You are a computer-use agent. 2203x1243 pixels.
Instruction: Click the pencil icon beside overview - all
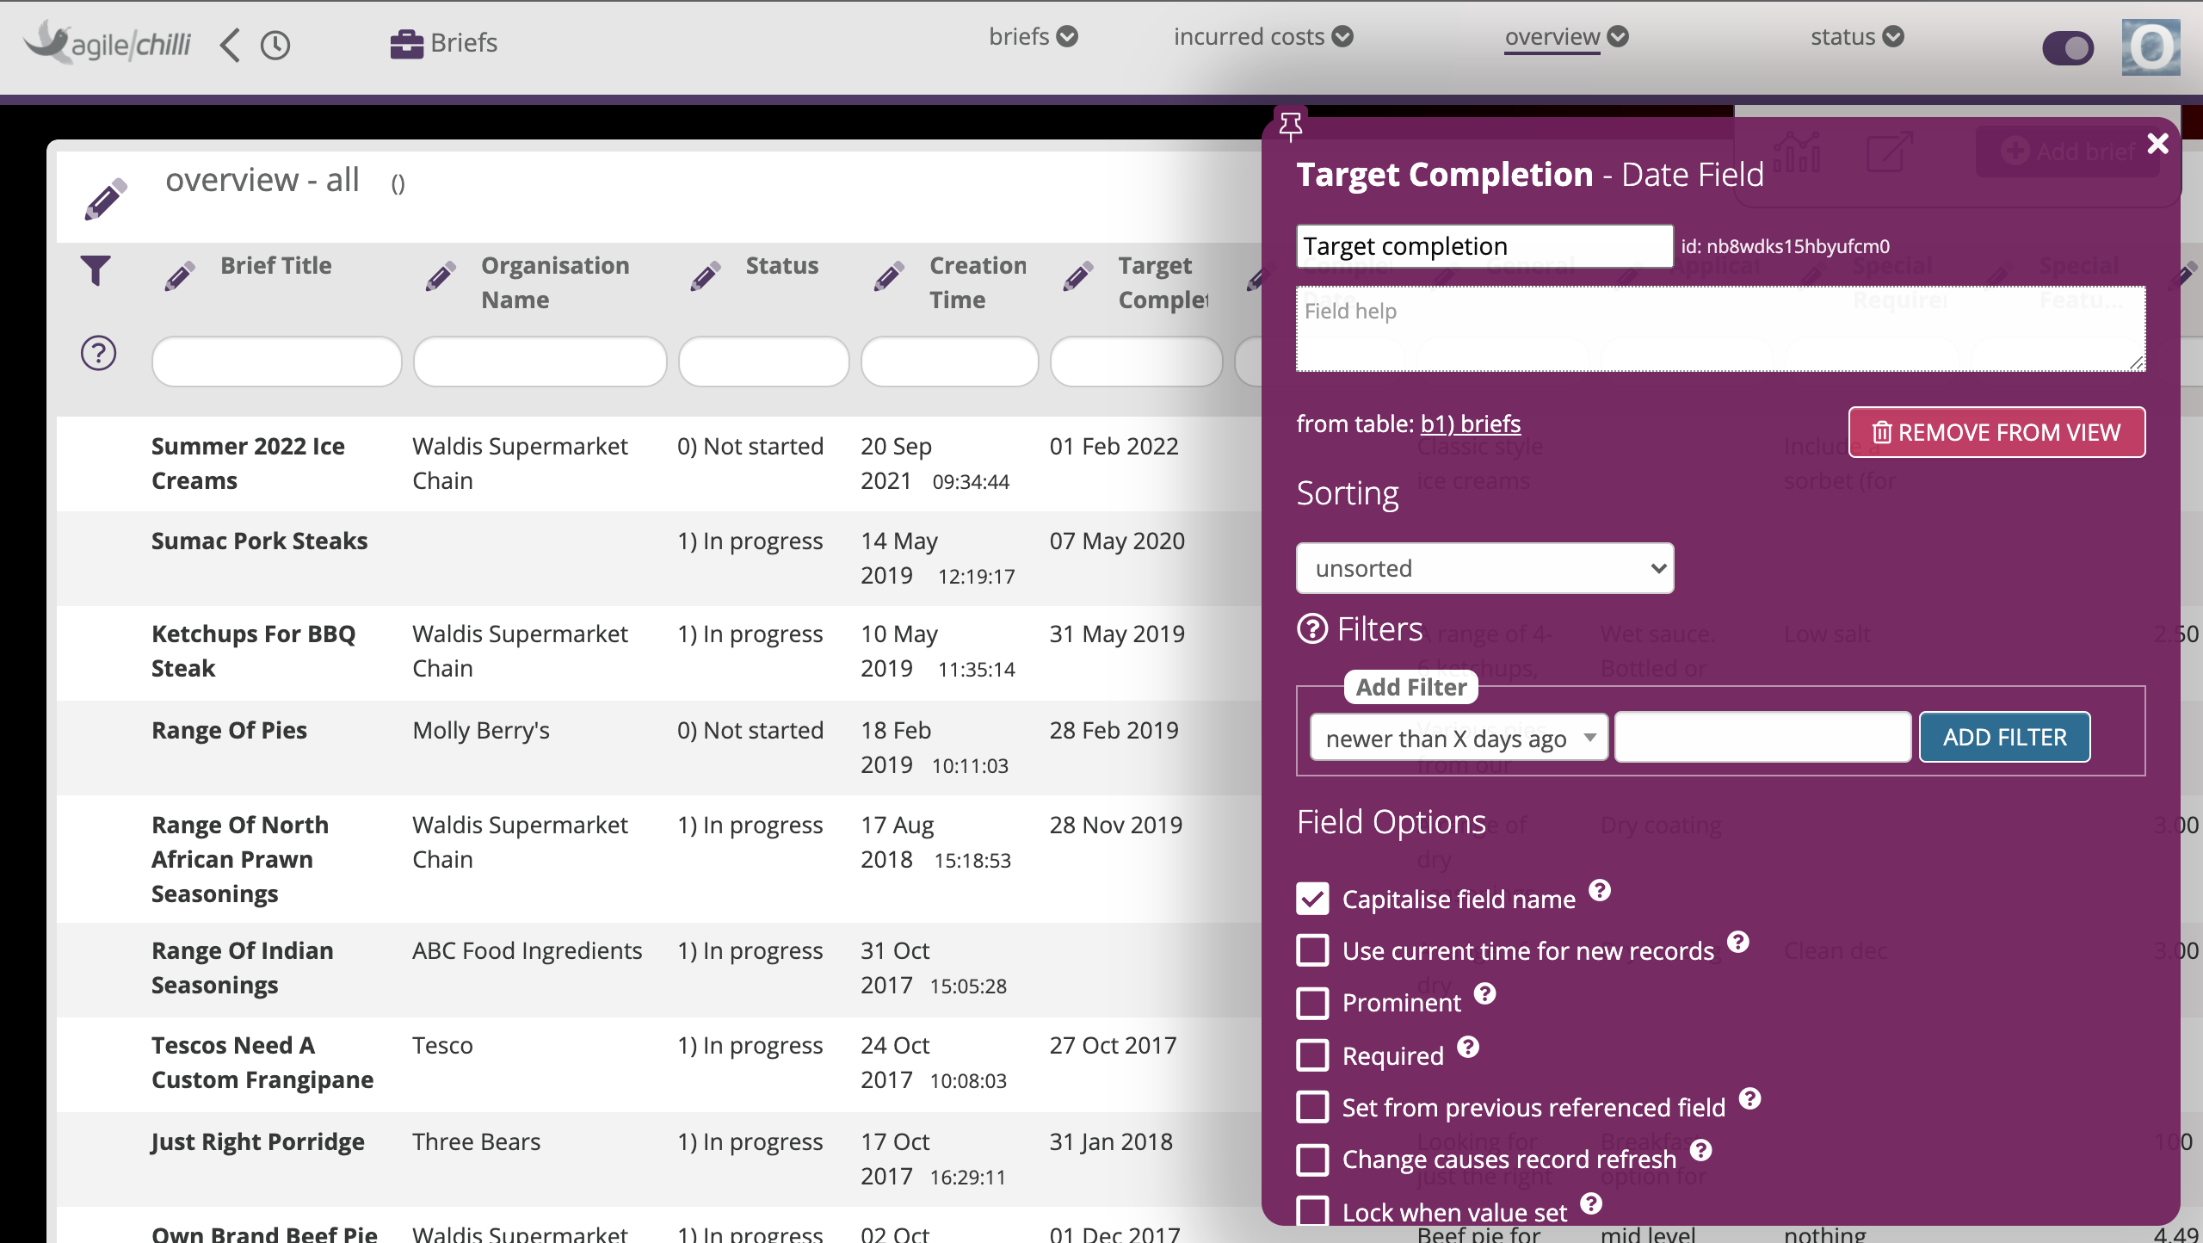106,199
